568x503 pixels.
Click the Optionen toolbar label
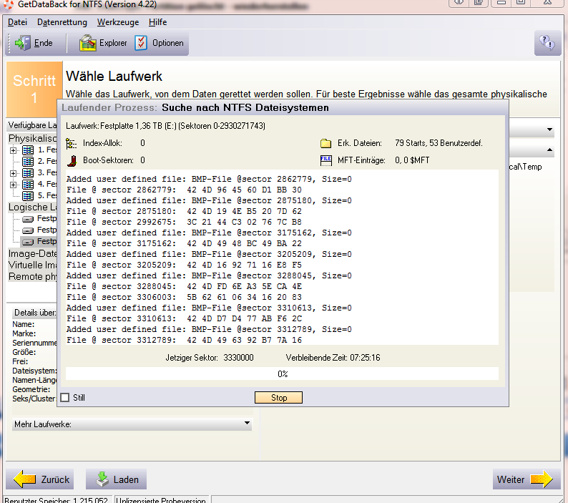[x=167, y=43]
